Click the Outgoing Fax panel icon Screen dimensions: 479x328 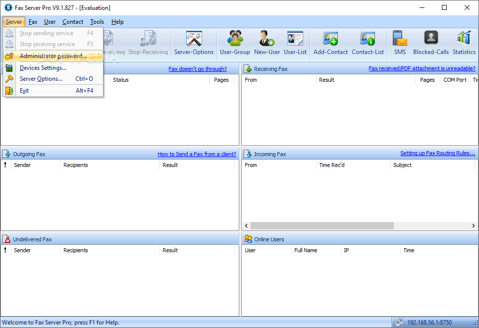pyautogui.click(x=6, y=154)
